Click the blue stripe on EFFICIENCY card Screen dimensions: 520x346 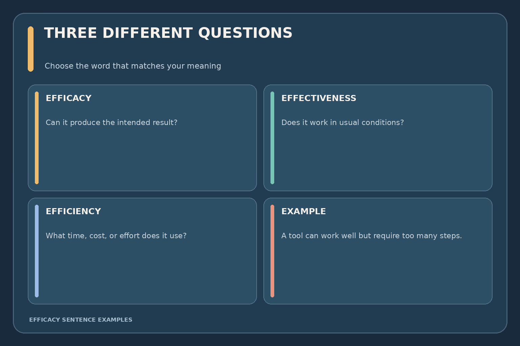point(37,251)
